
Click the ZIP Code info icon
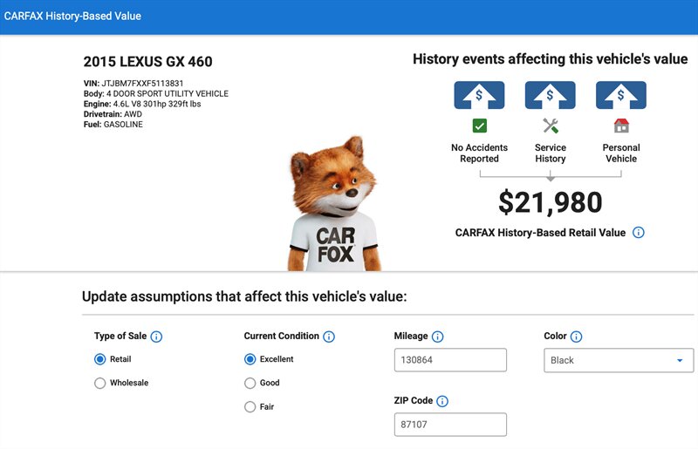pyautogui.click(x=442, y=401)
